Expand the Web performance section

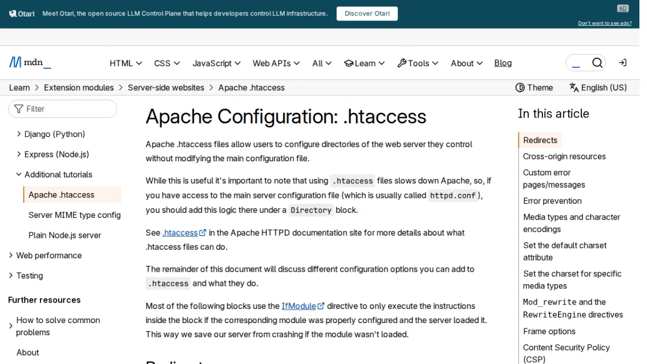11,255
